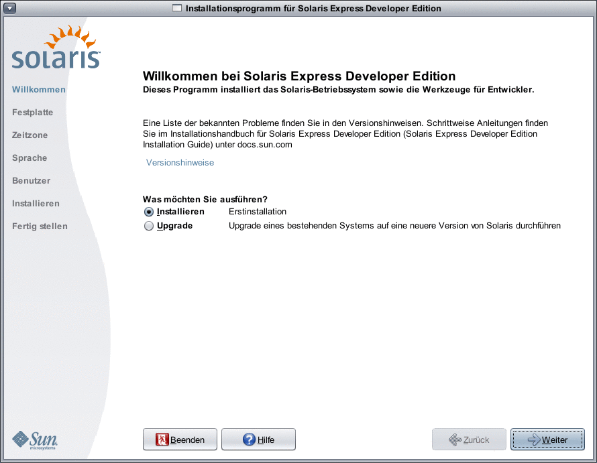Image resolution: width=597 pixels, height=463 pixels.
Task: Open the window menu arrow in title bar
Action: [x=9, y=8]
